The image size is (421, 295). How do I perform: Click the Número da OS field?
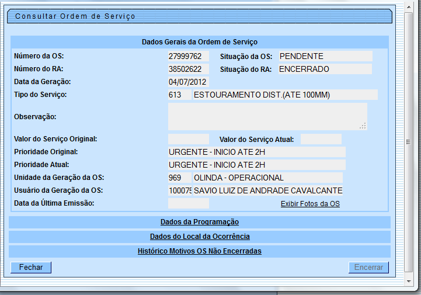coord(188,56)
